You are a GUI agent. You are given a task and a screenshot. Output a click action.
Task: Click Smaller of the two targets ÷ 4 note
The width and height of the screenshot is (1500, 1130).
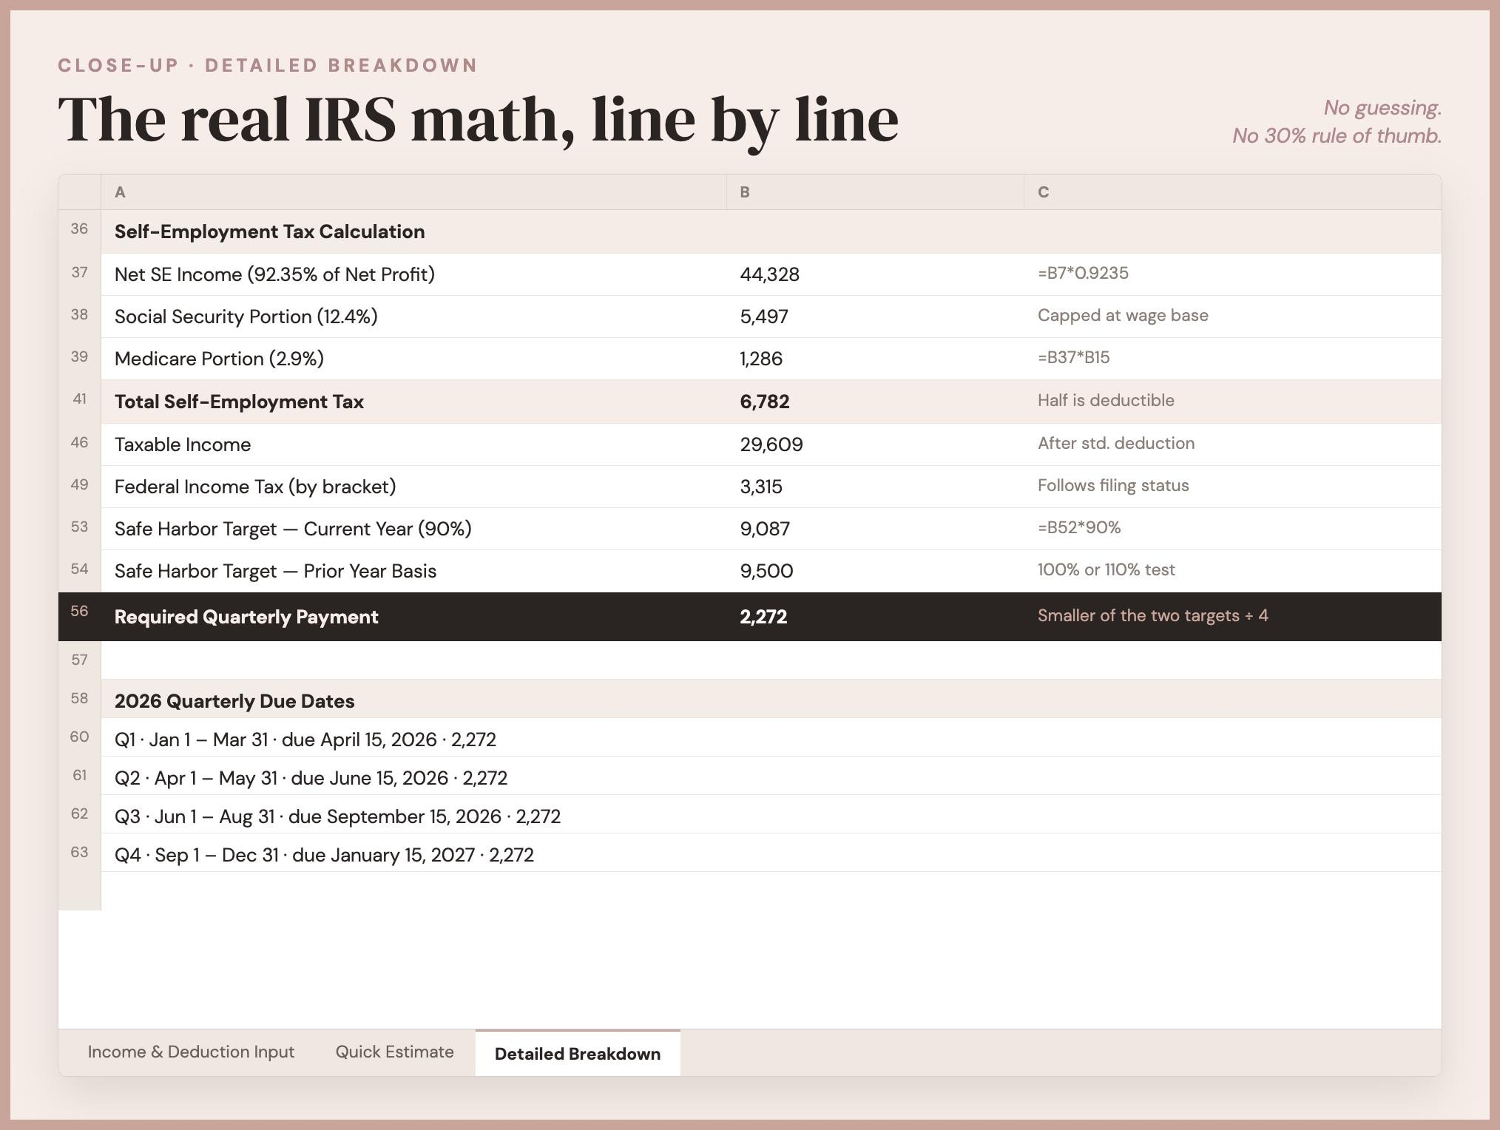[1152, 616]
